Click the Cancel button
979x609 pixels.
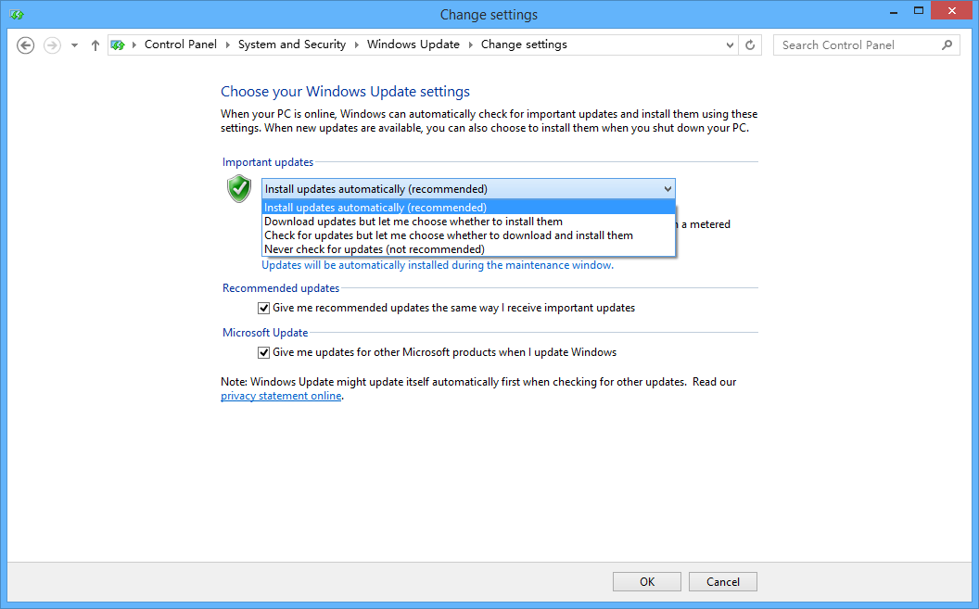point(723,581)
